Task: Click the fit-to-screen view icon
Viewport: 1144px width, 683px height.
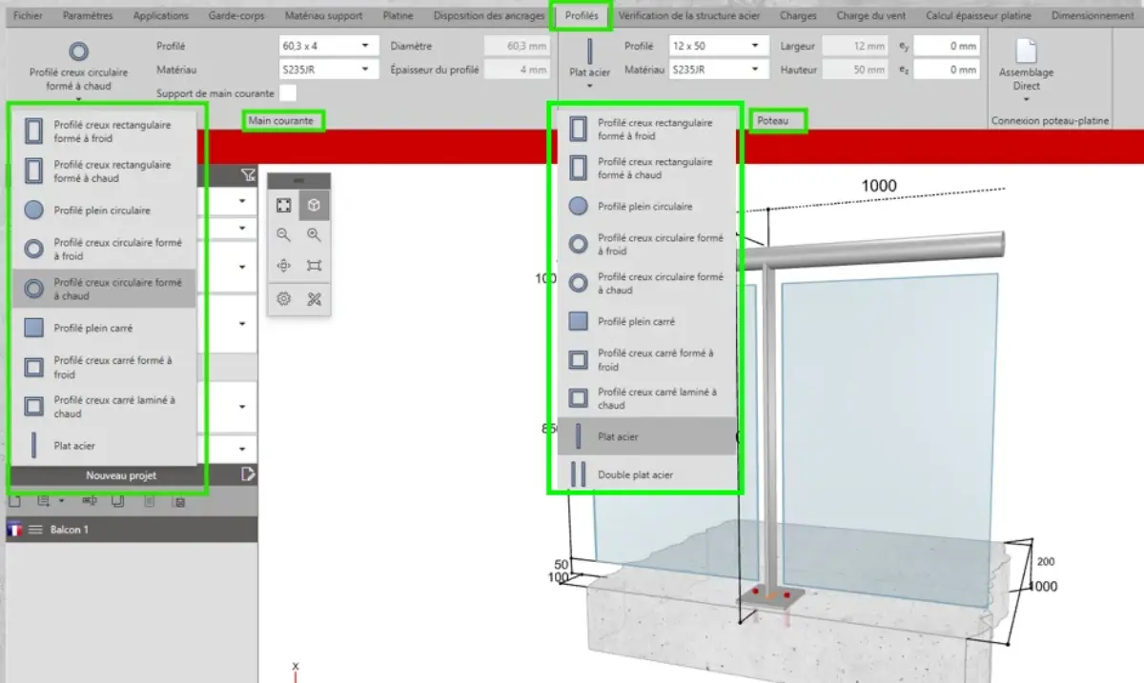Action: click(x=283, y=205)
